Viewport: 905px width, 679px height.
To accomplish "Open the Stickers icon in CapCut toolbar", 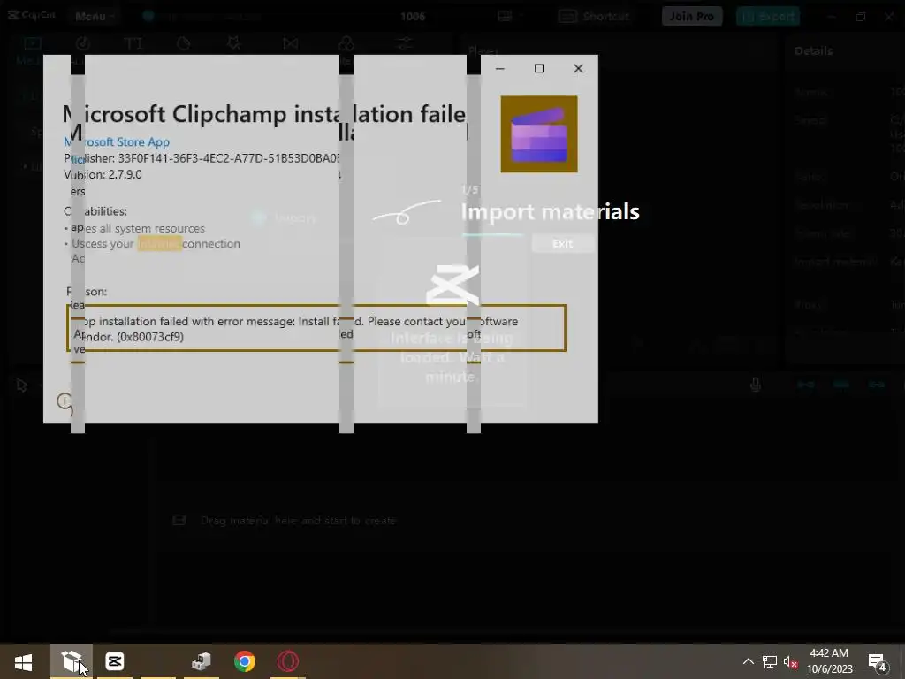I will click(184, 43).
